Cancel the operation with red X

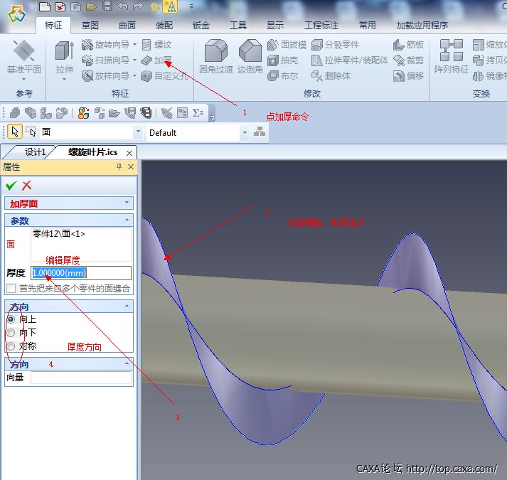tap(27, 186)
